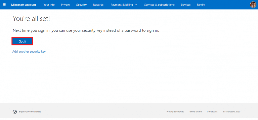This screenshot has width=258, height=120.
Task: Switch to the Privacy tab
Action: click(x=66, y=5)
